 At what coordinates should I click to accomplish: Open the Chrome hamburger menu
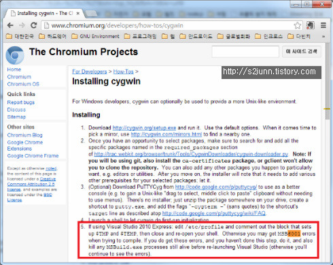pos(323,25)
